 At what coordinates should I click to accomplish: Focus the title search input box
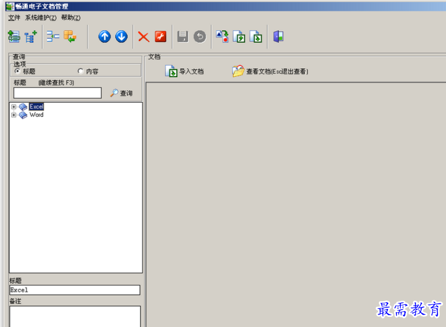tap(58, 93)
